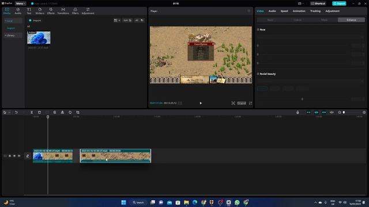This screenshot has width=369, height=207.
Task: Click the microphone record voiceover icon
Action: pos(298,113)
